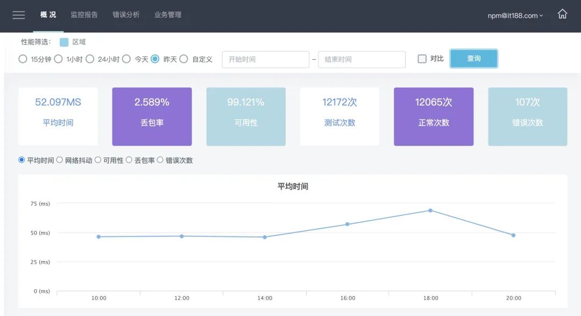
Task: Select the 24小时 radio option
Action: tap(90, 59)
